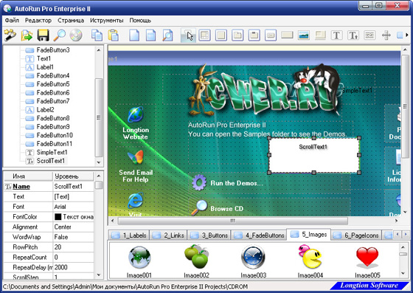The width and height of the screenshot is (413, 293).
Task: Switch to the 1_Labels tab
Action: point(129,235)
